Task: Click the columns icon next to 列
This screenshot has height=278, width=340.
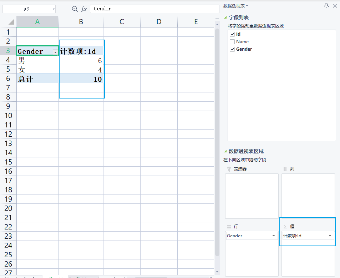Action: click(x=285, y=169)
